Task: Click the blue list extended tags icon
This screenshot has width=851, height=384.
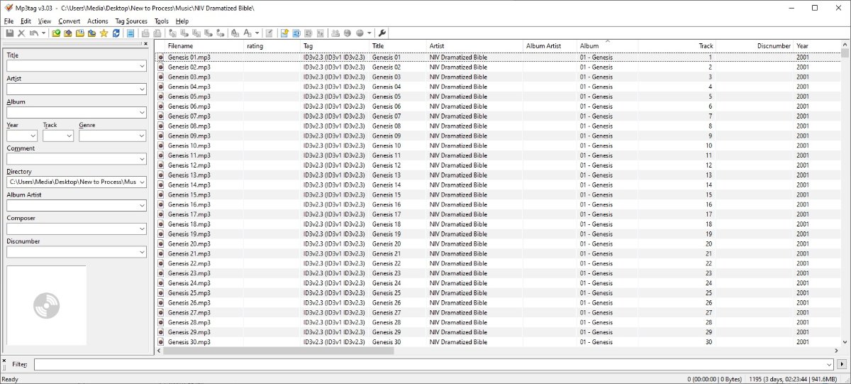Action: pyautogui.click(x=130, y=33)
